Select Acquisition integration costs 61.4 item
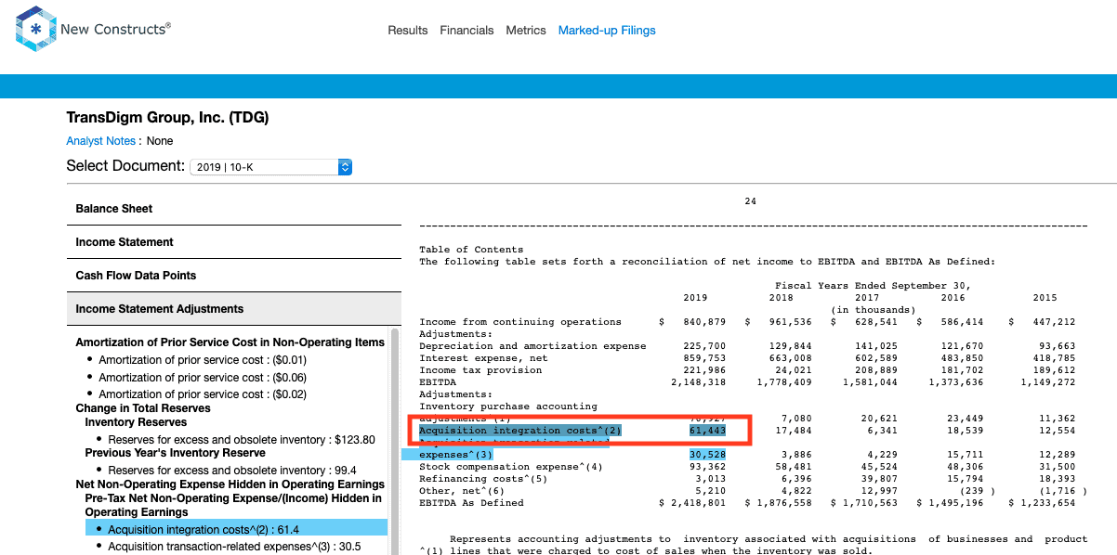The width and height of the screenshot is (1117, 555). tap(235, 528)
